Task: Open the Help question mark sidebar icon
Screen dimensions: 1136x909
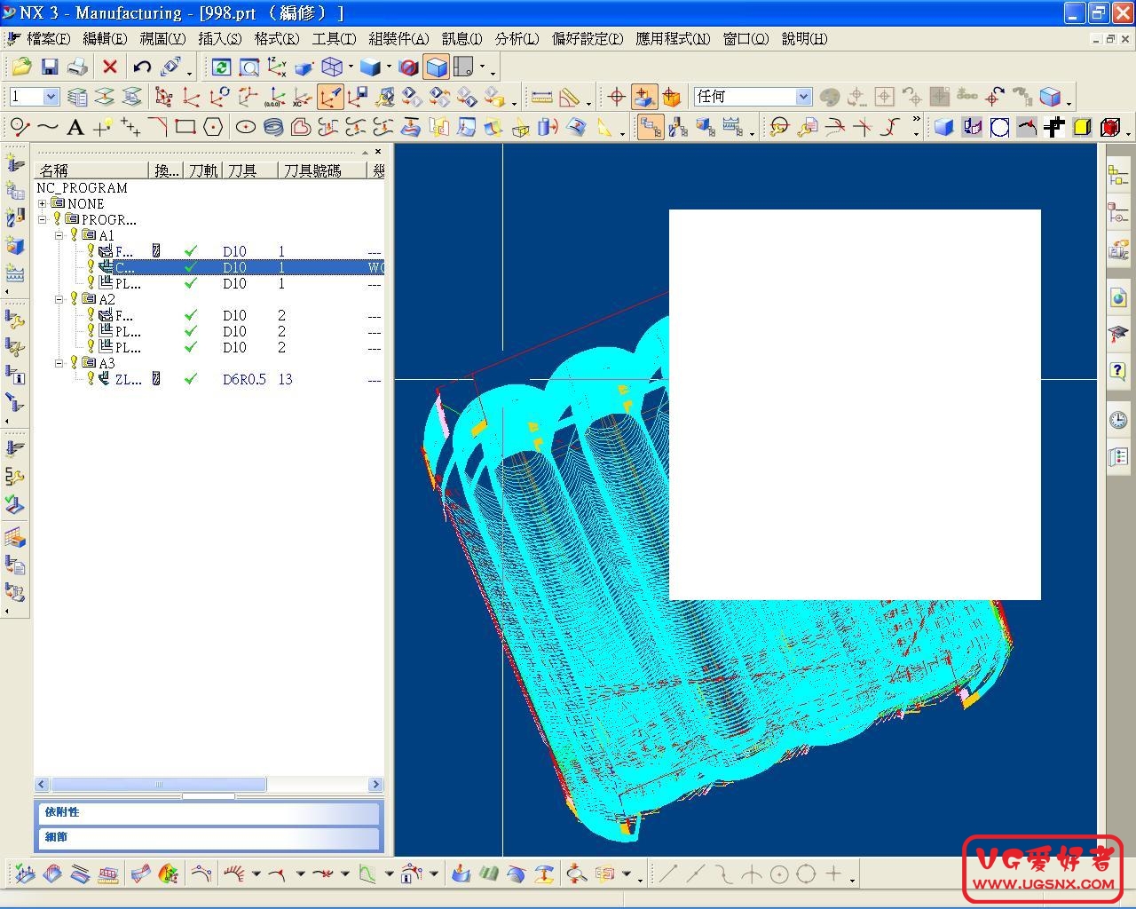Action: (1117, 370)
